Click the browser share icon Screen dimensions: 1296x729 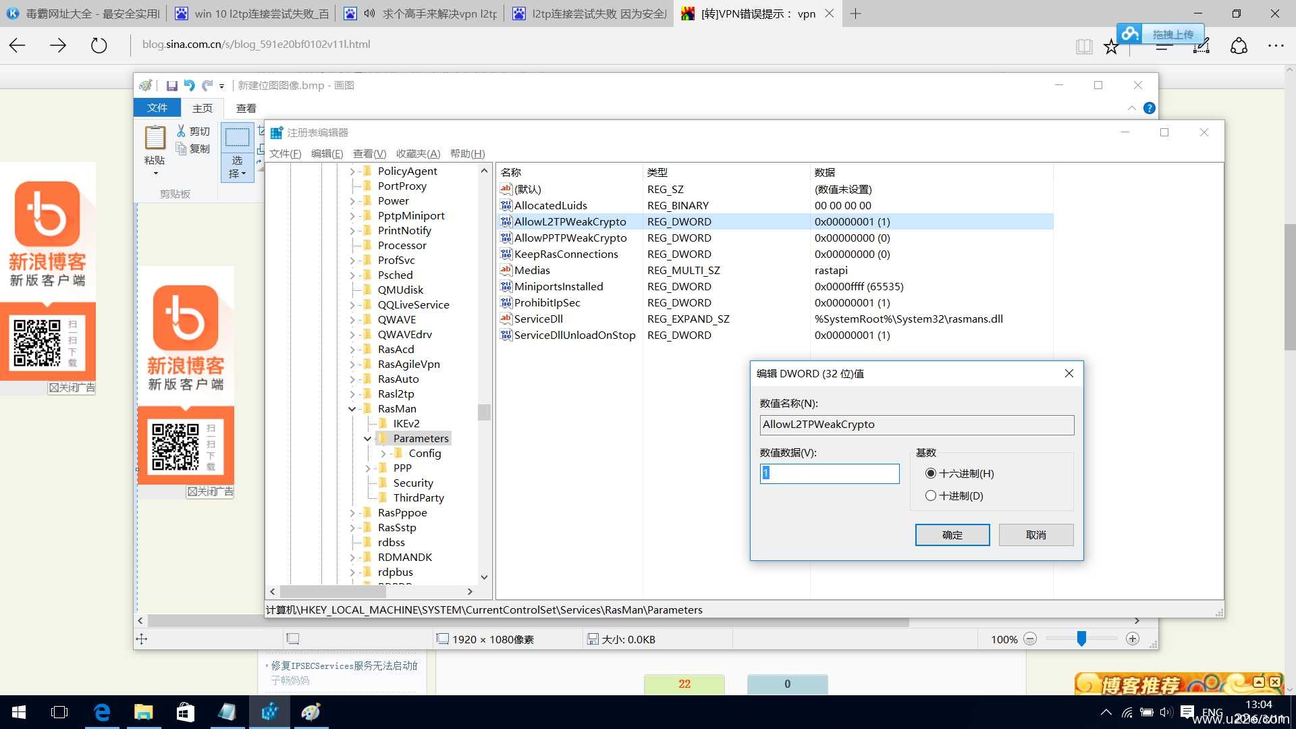click(1239, 46)
